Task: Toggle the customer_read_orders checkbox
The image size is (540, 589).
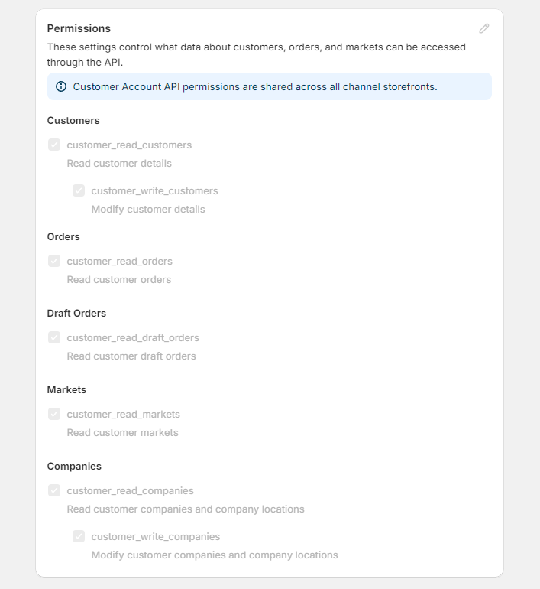Action: (x=54, y=261)
